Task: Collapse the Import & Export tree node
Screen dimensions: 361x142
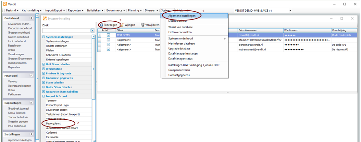Action: pyautogui.click(x=44, y=96)
